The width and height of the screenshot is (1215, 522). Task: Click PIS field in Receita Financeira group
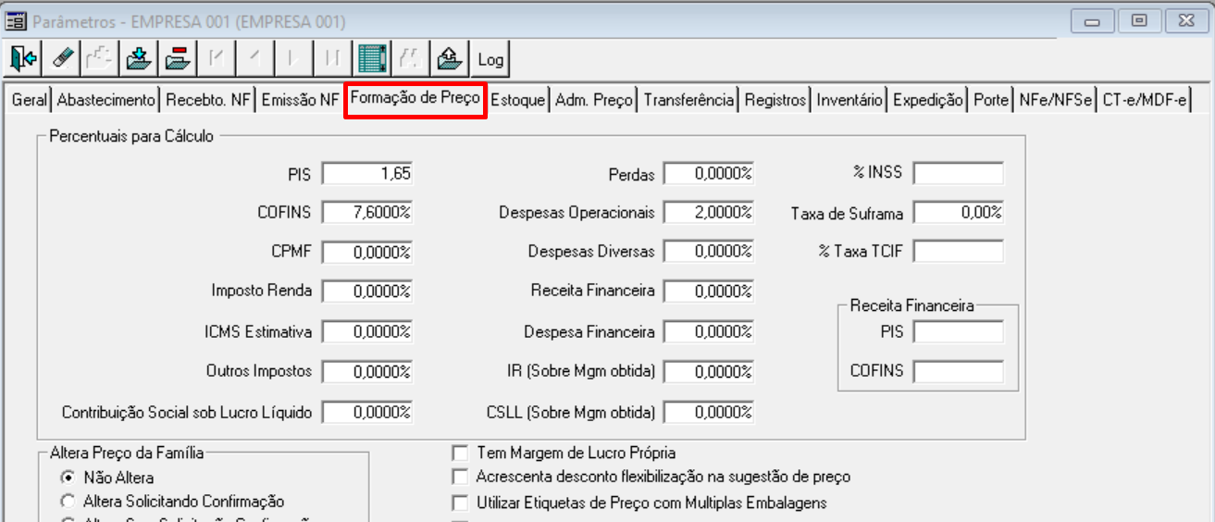click(x=958, y=331)
